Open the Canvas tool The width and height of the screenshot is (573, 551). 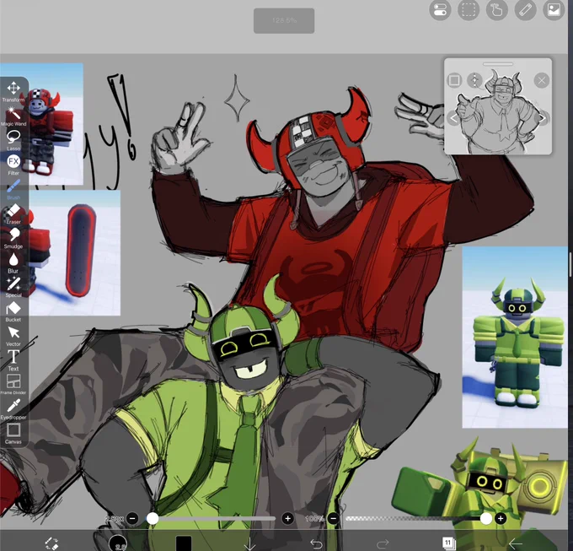(13, 434)
